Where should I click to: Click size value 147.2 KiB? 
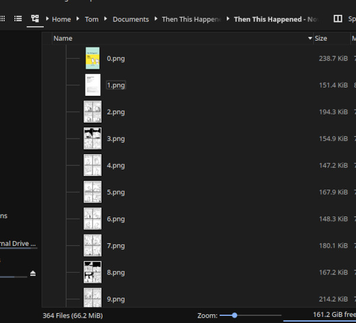333,165
